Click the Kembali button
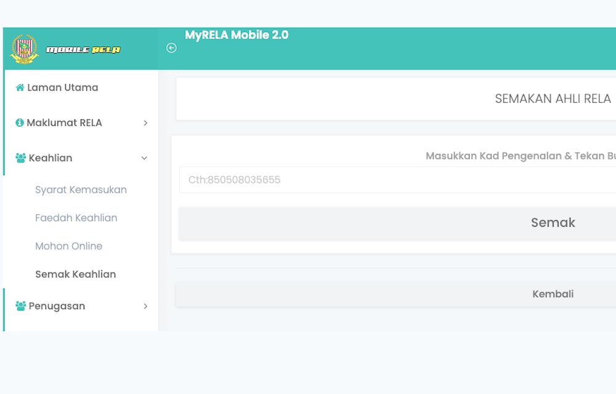This screenshot has width=616, height=394. pos(395,294)
